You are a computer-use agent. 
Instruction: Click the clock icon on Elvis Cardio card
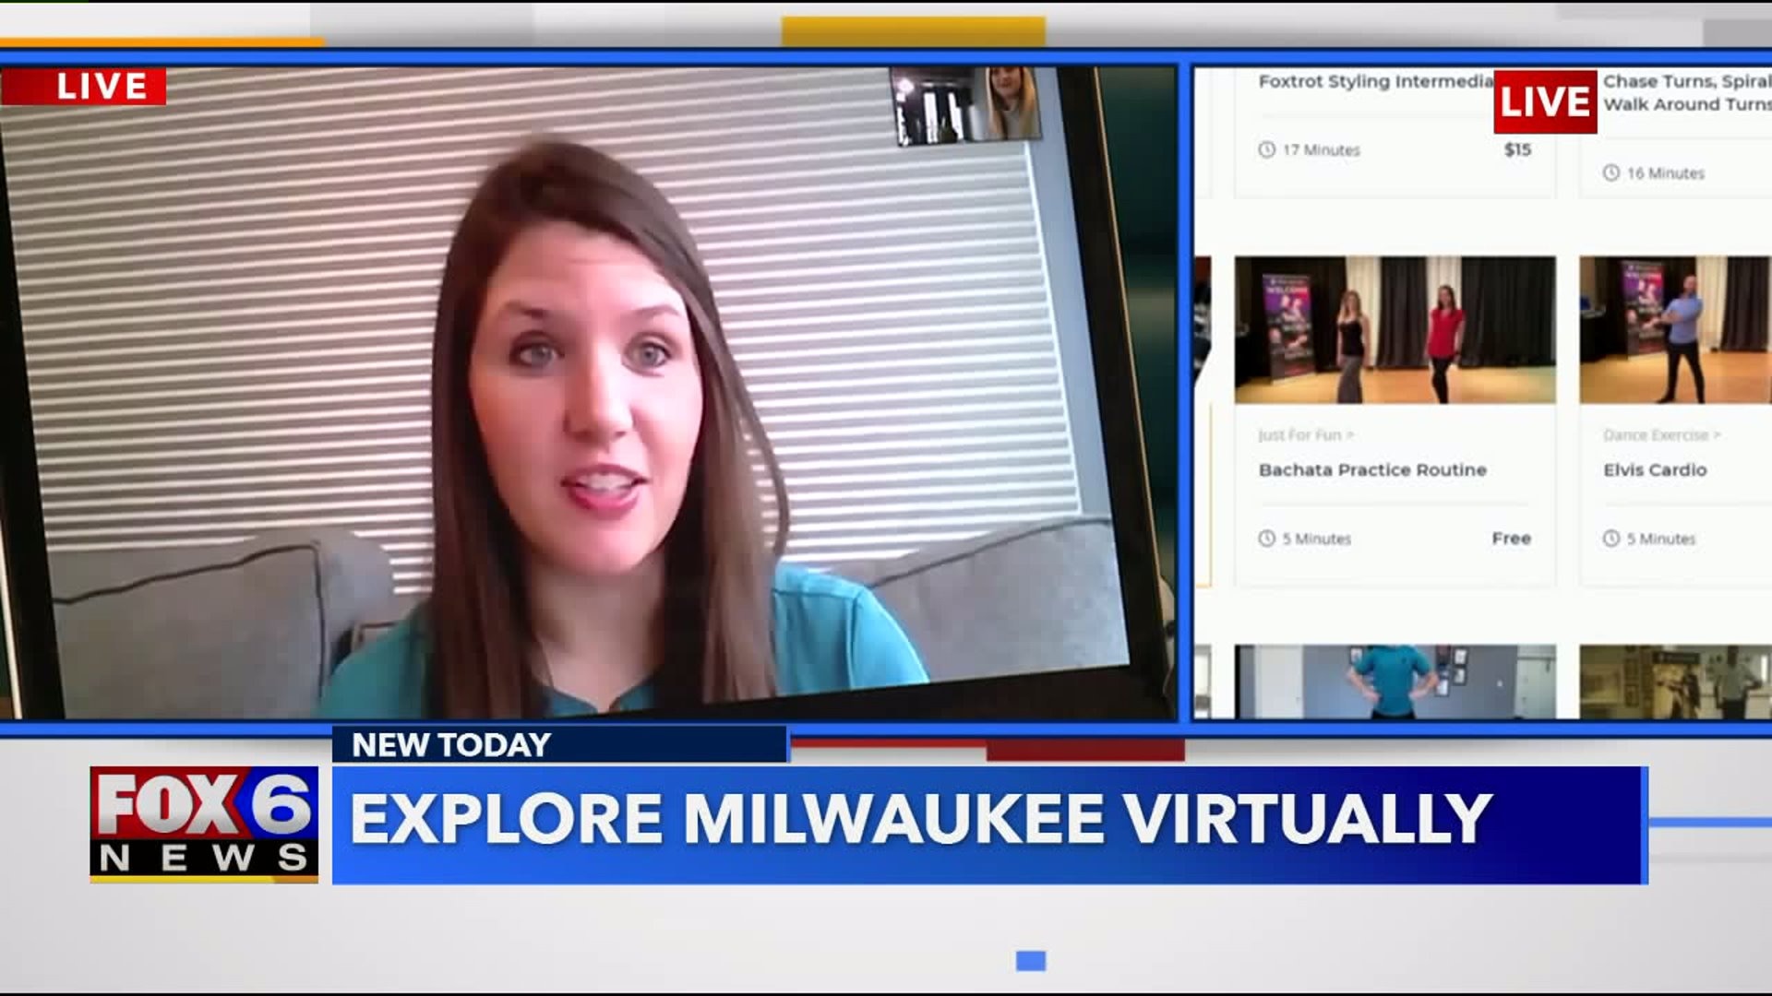click(x=1610, y=539)
